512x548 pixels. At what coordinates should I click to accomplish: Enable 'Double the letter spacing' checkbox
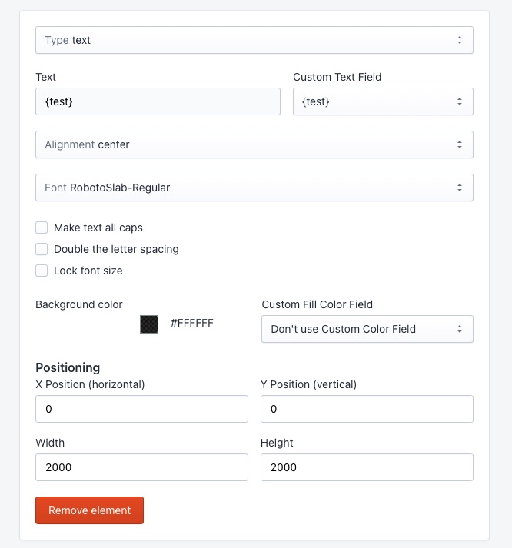[42, 249]
